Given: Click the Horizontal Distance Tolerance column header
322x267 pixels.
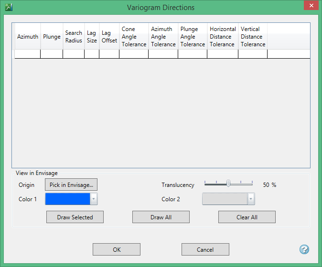Looking at the screenshot, I should [x=223, y=37].
